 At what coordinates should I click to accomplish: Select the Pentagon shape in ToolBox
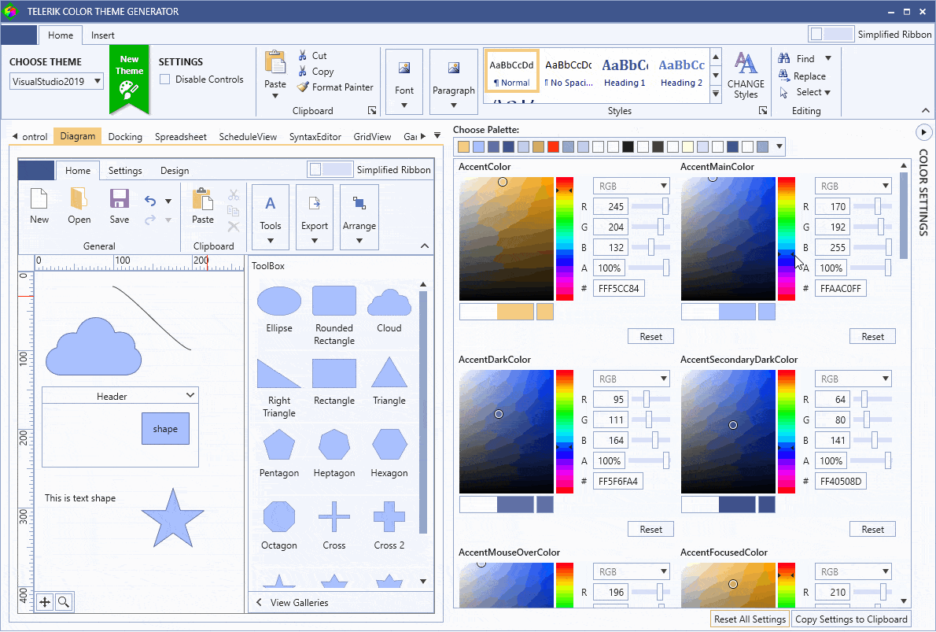pos(278,445)
